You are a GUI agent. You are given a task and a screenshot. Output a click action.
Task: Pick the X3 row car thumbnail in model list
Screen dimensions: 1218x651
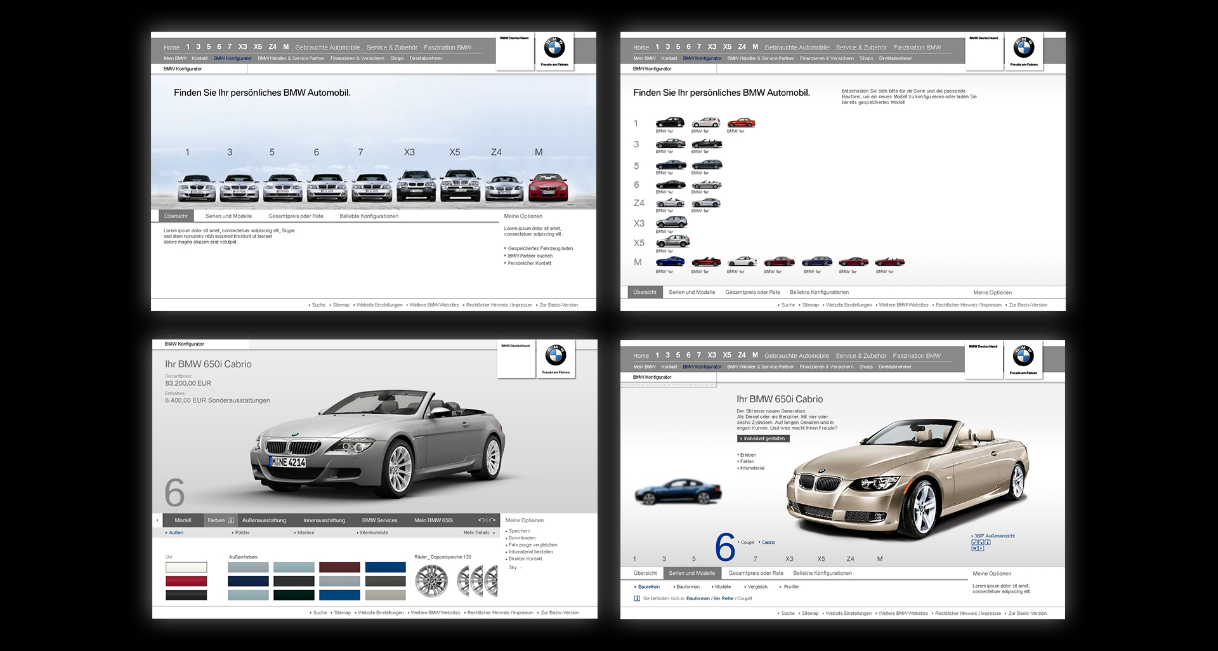coord(671,222)
